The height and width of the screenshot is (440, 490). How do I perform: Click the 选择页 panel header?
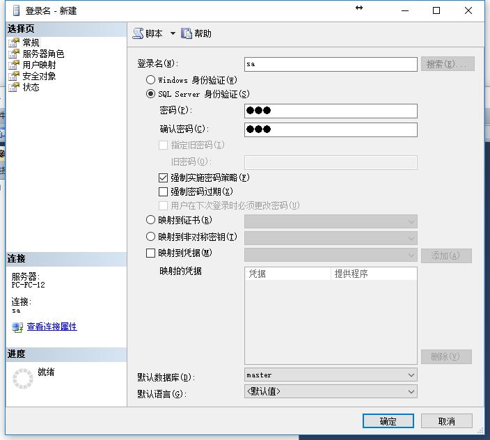click(x=66, y=29)
